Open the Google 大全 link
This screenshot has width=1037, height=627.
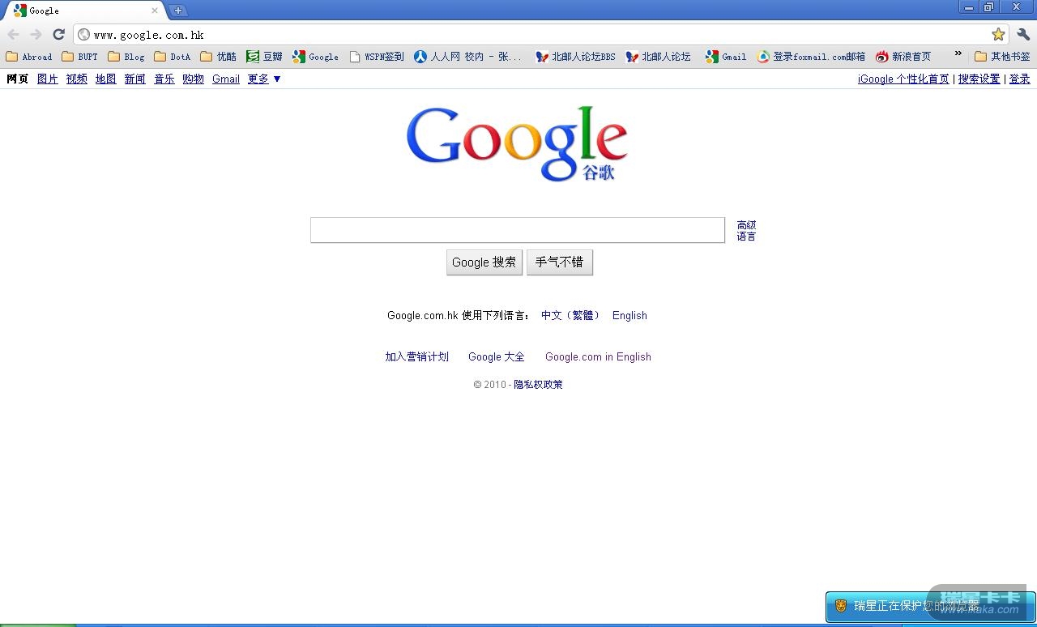click(x=497, y=356)
